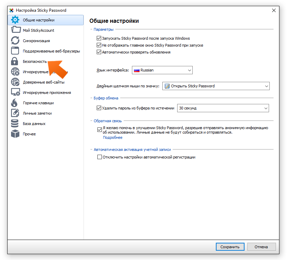Click the globe icon with the X mark
Screen dimensions: 287x260
click(x=15, y=71)
